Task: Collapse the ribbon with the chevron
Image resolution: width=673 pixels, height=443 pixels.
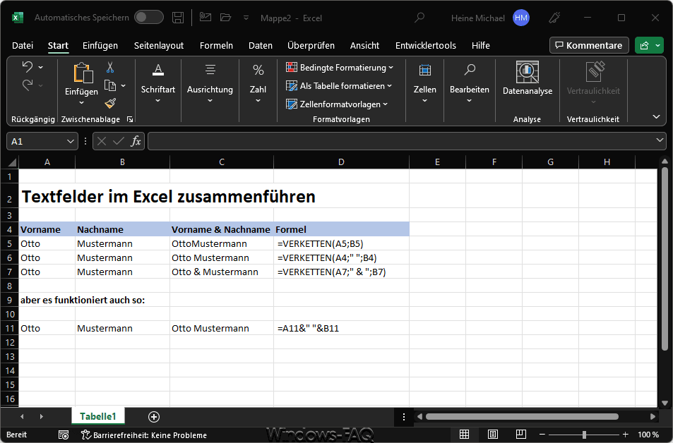Action: tap(656, 116)
